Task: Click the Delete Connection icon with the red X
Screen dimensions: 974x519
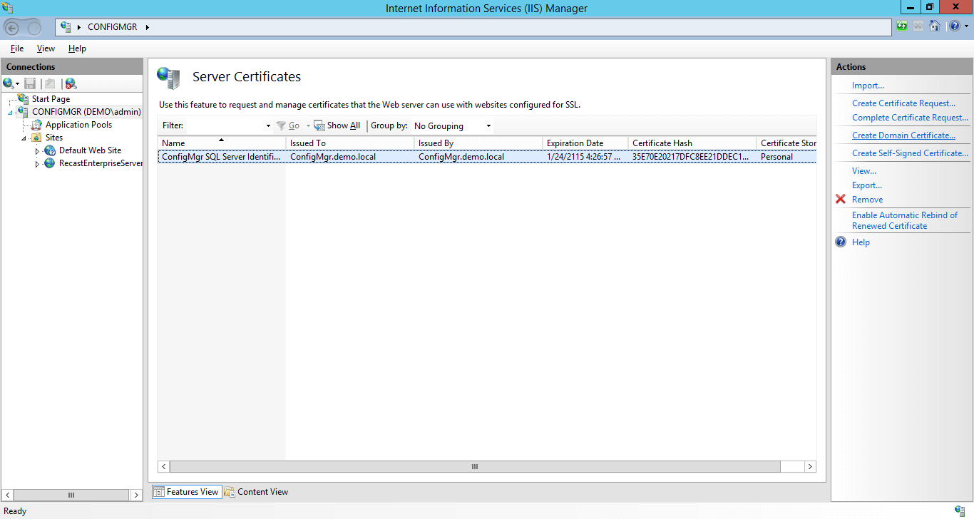Action: point(71,83)
